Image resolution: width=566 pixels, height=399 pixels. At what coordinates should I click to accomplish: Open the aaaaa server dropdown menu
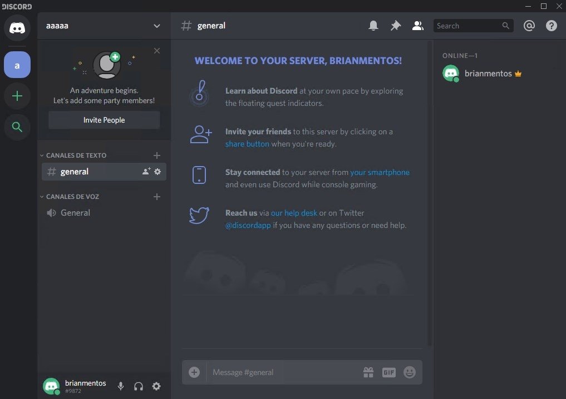(x=156, y=26)
